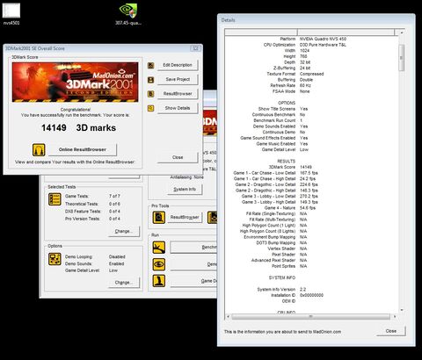Select the Environment Bump Mapping row
422x360 pixels.
click(x=311, y=237)
